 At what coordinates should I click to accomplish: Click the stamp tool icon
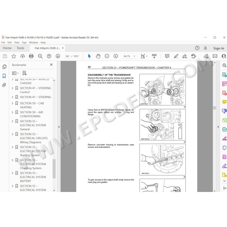(193, 56)
